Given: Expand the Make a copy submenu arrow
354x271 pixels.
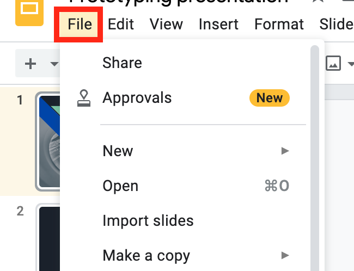Looking at the screenshot, I should coord(285,255).
